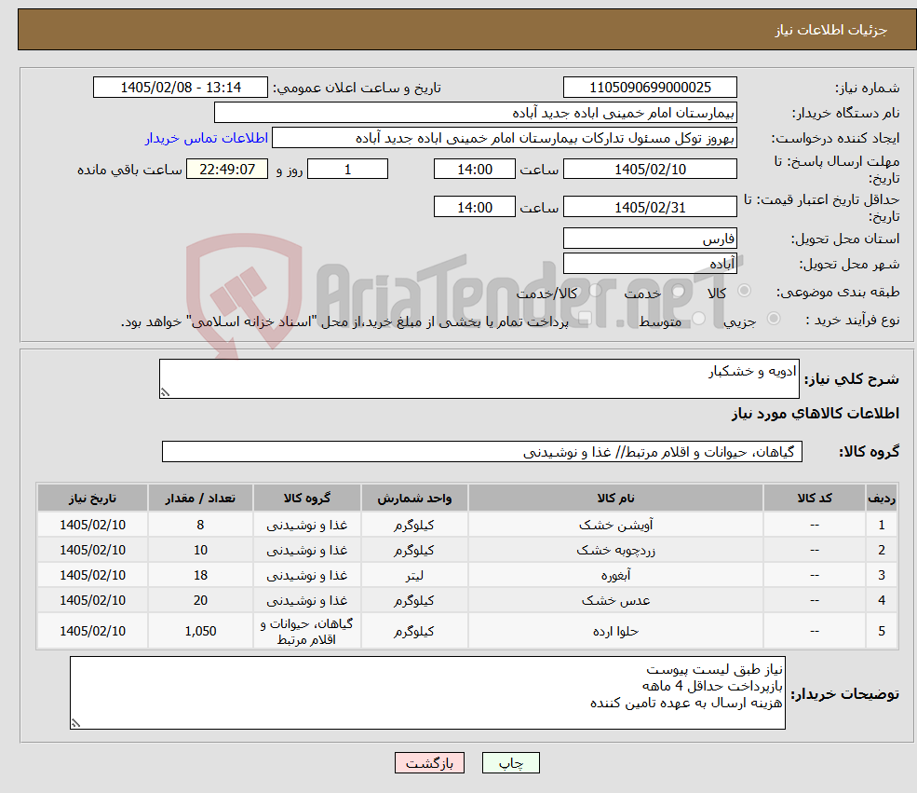Click the delivery province field فارس
917x793 pixels.
click(650, 239)
